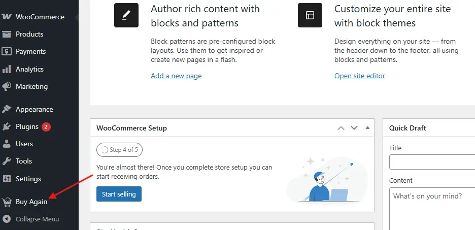Viewport: 475px width, 230px height.
Task: Click the Settings sliders icon
Action: [7, 179]
